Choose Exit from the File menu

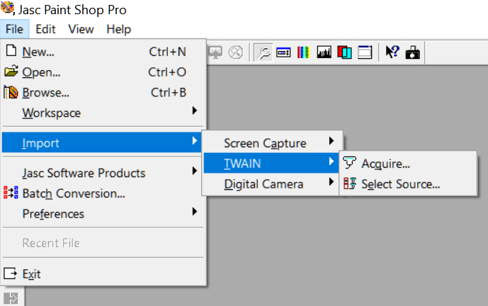pyautogui.click(x=103, y=274)
